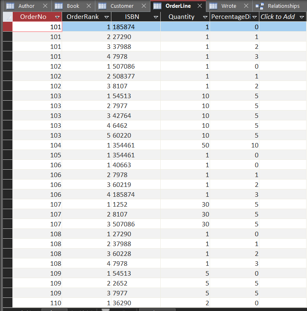This screenshot has height=311, width=307.
Task: Open the ISBN column filter dropdown
Action: click(156, 17)
